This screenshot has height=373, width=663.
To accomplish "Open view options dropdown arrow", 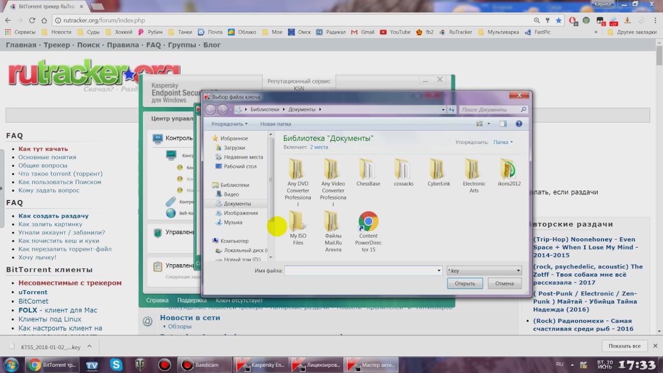I will 488,124.
